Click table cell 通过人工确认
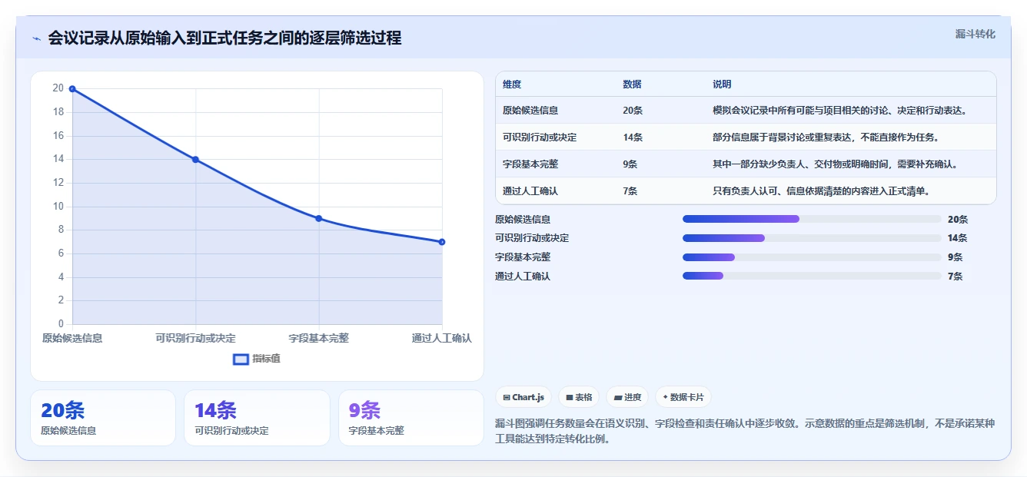1027x477 pixels. coord(530,191)
